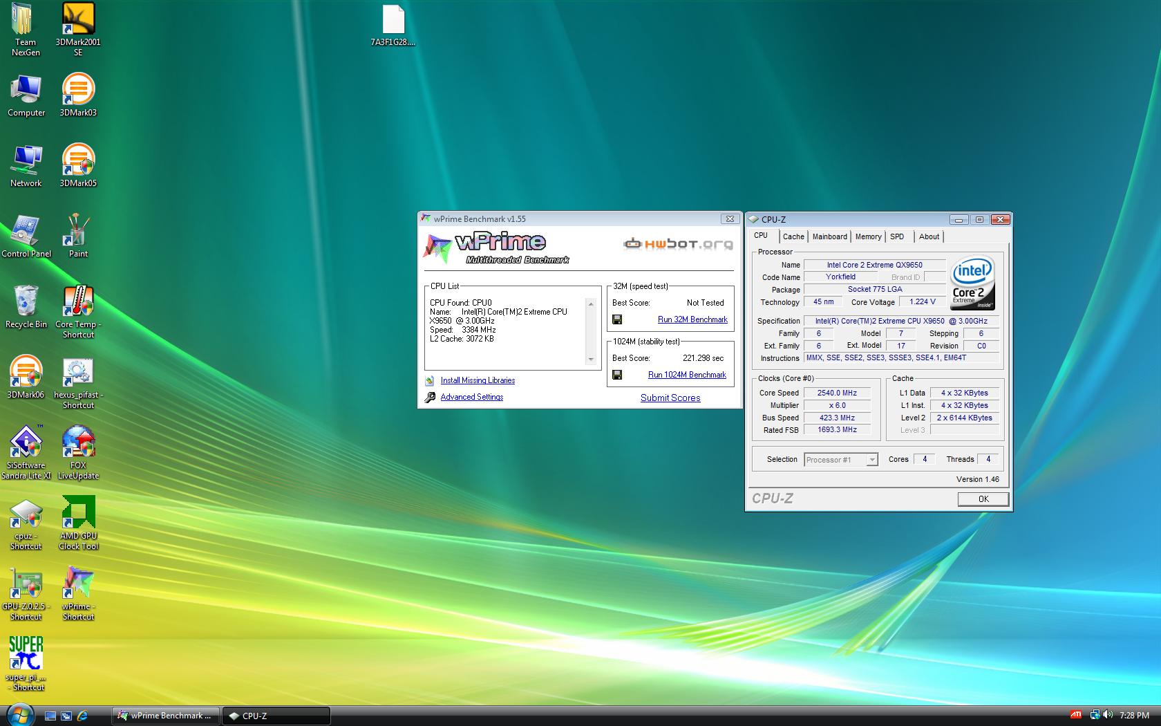Click the taskbar clock showing 7:28 PM
The height and width of the screenshot is (726, 1161).
tap(1134, 716)
